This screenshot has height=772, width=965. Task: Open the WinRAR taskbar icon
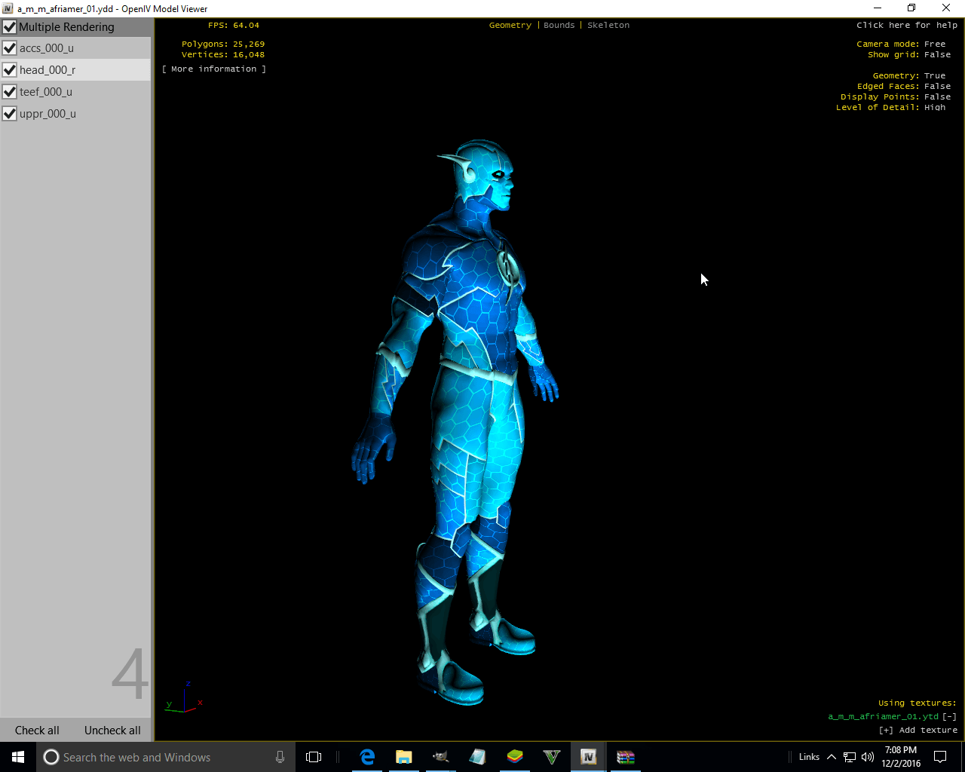[x=626, y=757]
